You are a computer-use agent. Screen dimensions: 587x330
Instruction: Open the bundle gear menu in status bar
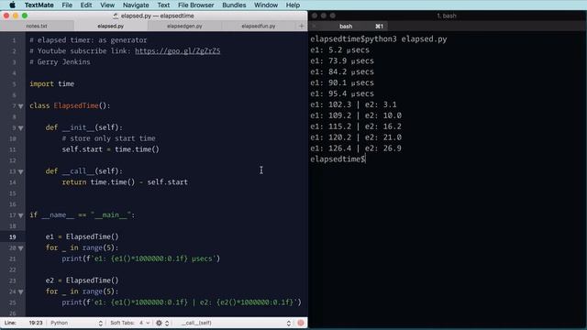pos(161,323)
